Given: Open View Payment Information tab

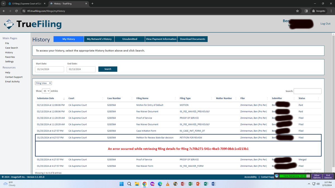Looking at the screenshot, I should [161, 39].
